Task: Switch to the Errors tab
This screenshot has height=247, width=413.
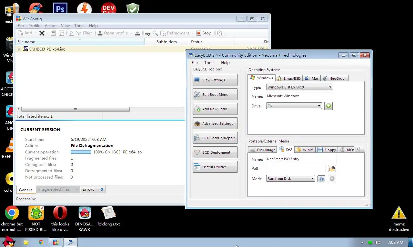Action: [x=93, y=189]
